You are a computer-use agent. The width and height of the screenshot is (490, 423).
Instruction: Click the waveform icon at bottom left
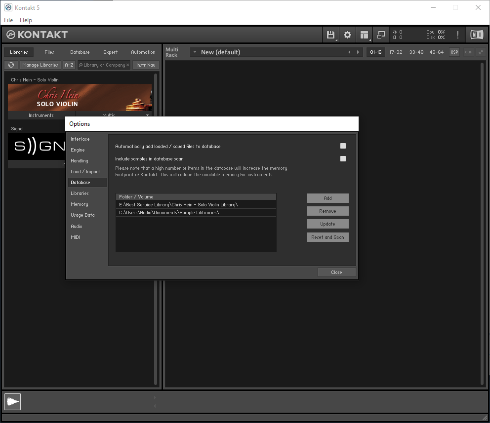12,402
